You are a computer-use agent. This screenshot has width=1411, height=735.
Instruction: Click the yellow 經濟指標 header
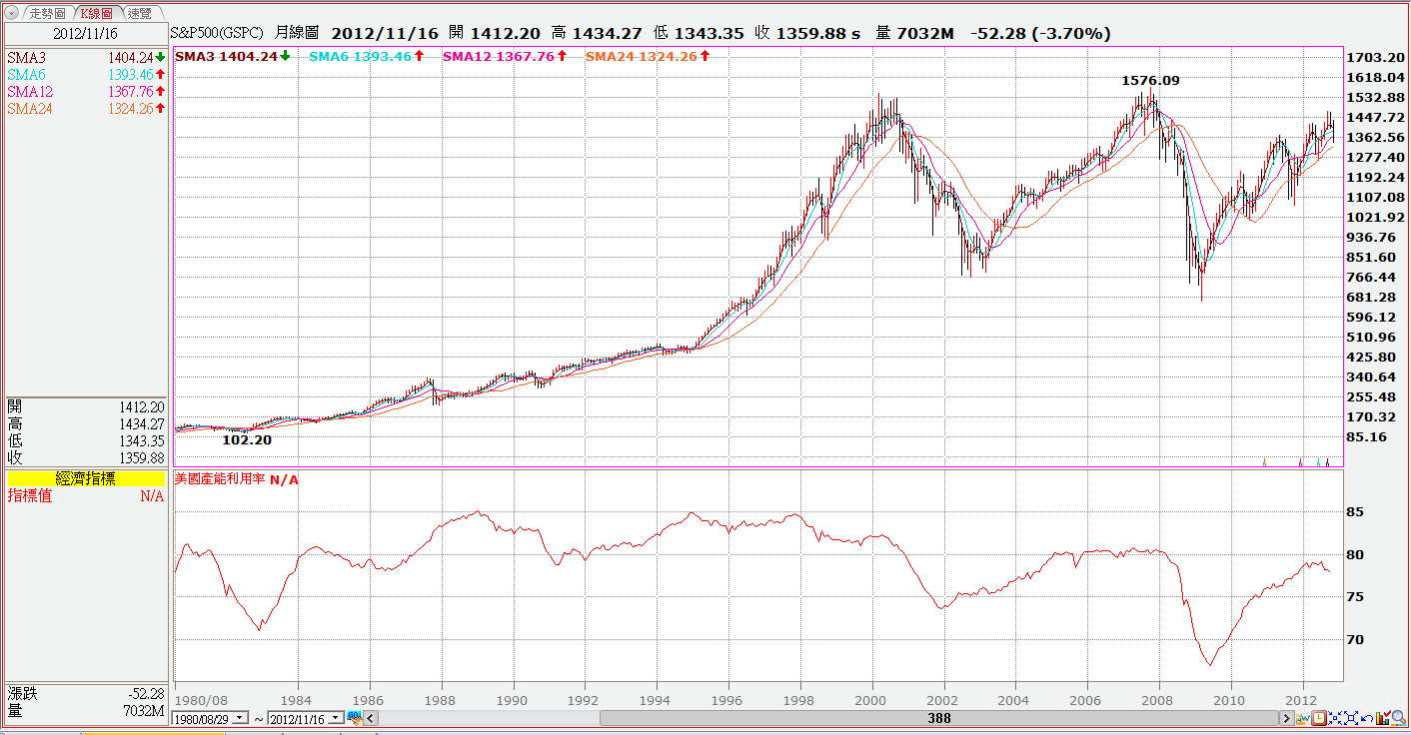coord(86,479)
